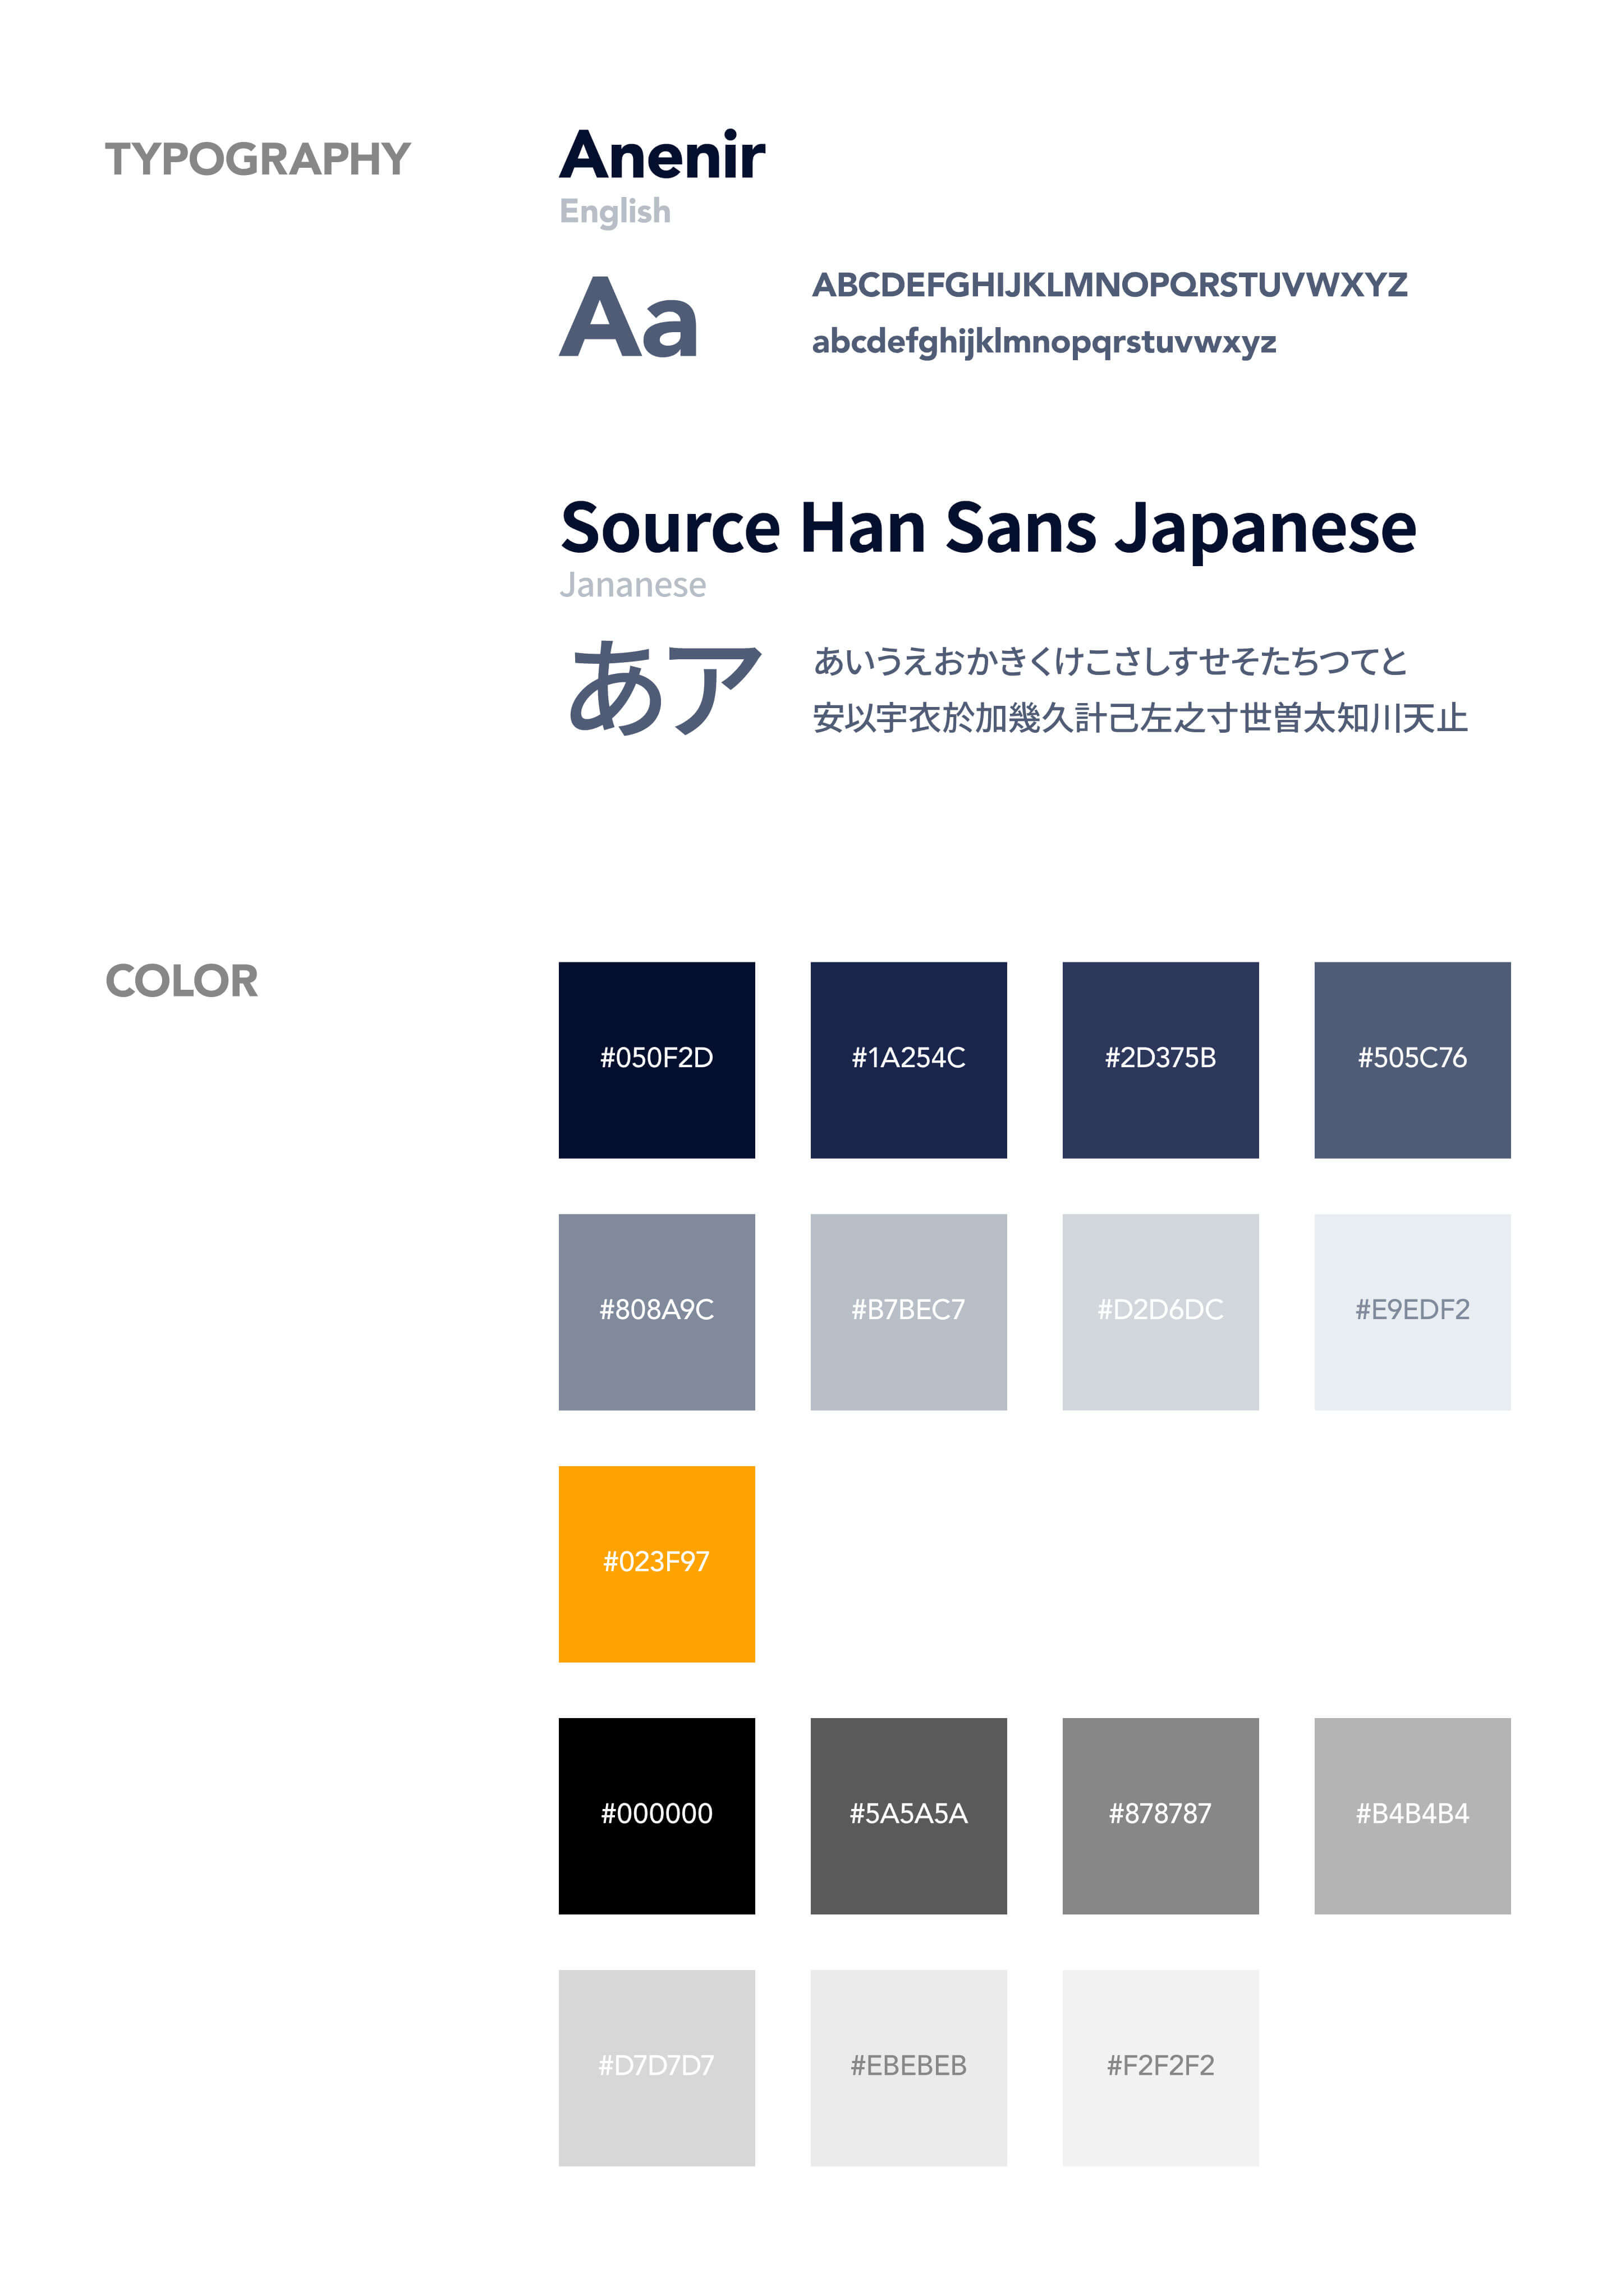This screenshot has width=1616, height=2296.
Task: Choose the #2D375B color swatch
Action: [x=1160, y=1060]
